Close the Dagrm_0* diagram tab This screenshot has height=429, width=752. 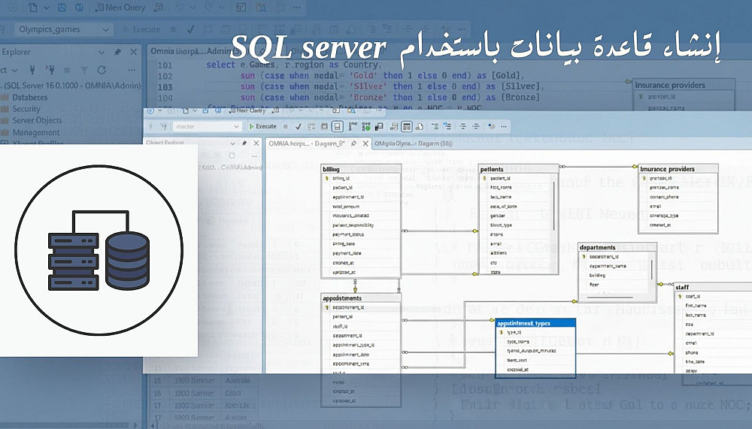click(x=365, y=144)
